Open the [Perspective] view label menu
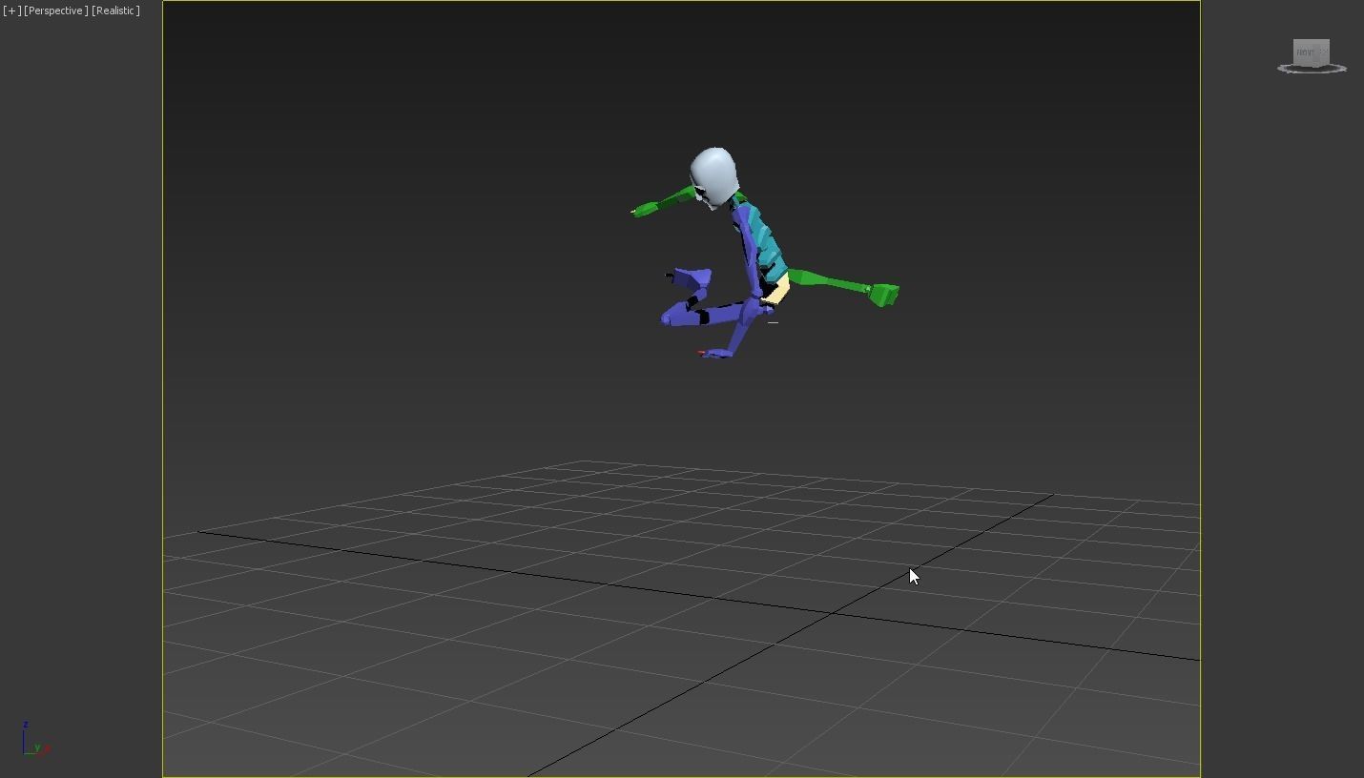Viewport: 1364px width, 778px height. pyautogui.click(x=55, y=10)
